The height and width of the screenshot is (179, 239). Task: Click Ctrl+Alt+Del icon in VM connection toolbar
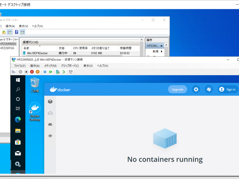point(14,72)
